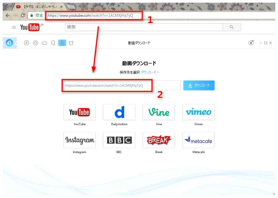278x198 pixels.
Task: Open the download manager icon at the top right
Action: tap(251, 43)
